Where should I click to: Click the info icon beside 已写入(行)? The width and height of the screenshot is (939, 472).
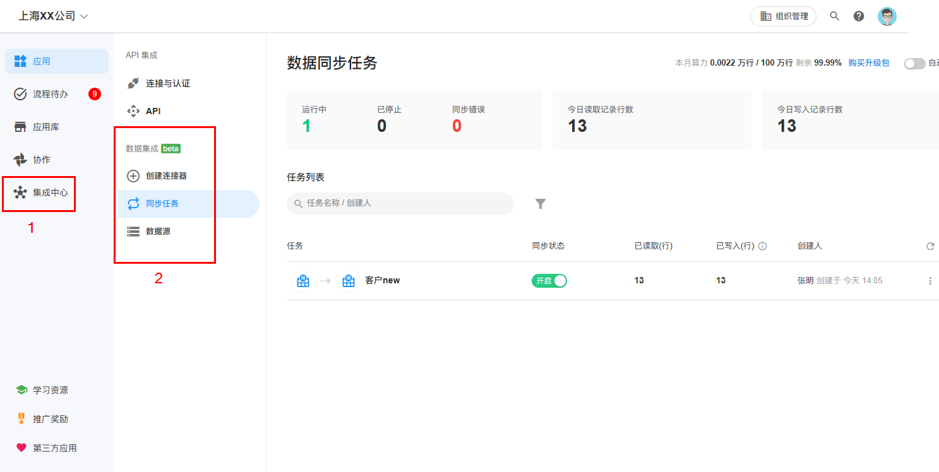coord(762,246)
